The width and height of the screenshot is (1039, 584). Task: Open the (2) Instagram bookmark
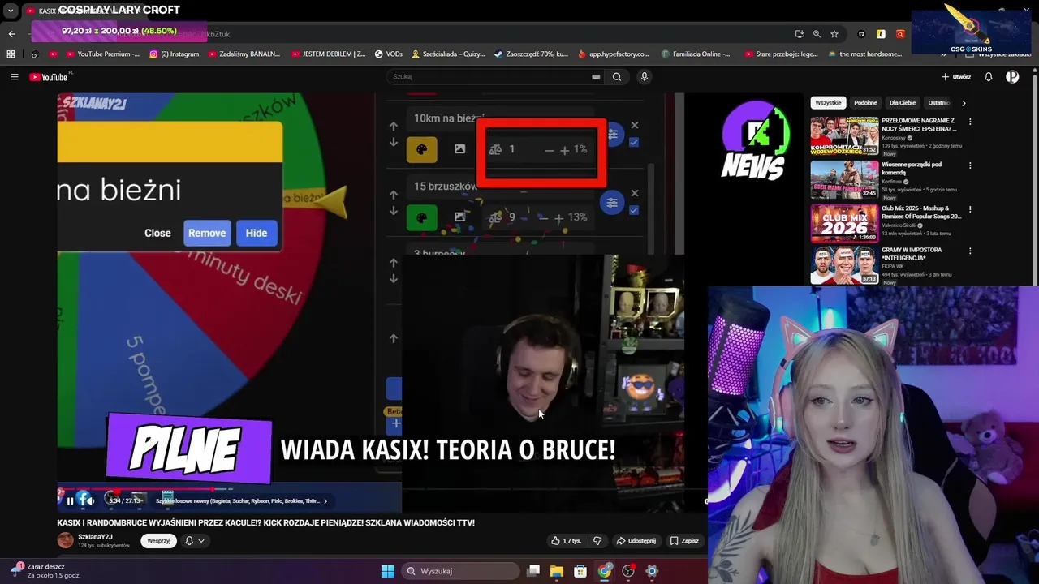(x=174, y=54)
